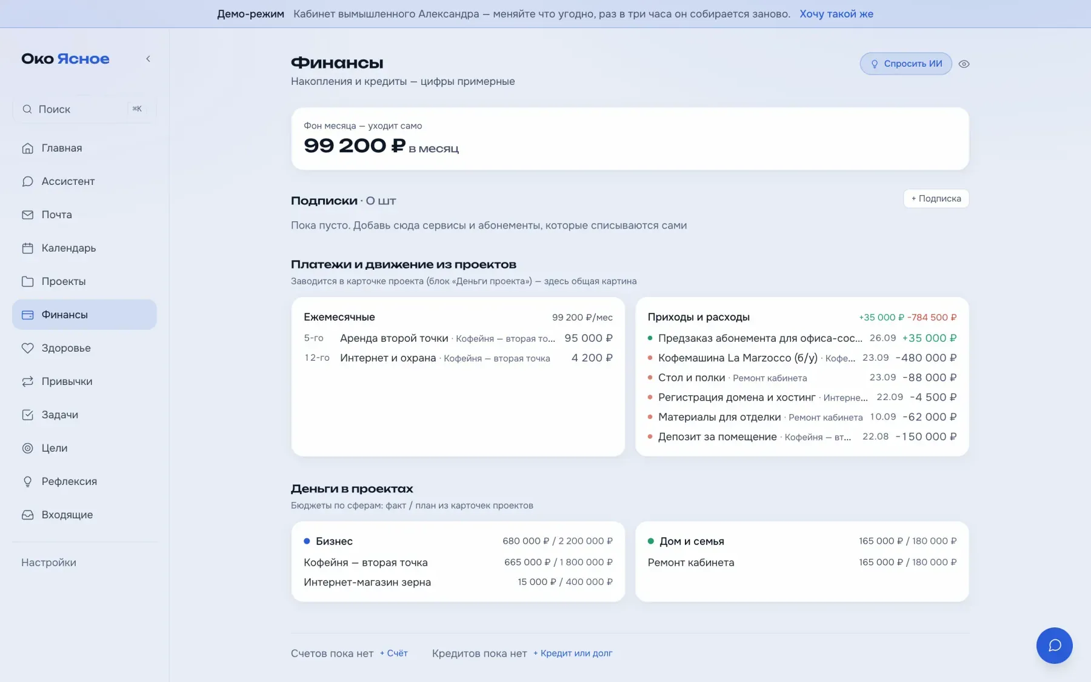Click the Здоровье heart icon
This screenshot has width=1091, height=682.
pyautogui.click(x=27, y=348)
